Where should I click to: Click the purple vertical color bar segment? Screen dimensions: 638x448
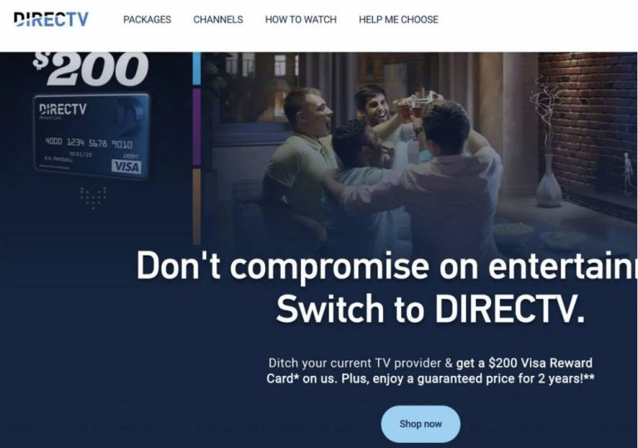click(197, 127)
